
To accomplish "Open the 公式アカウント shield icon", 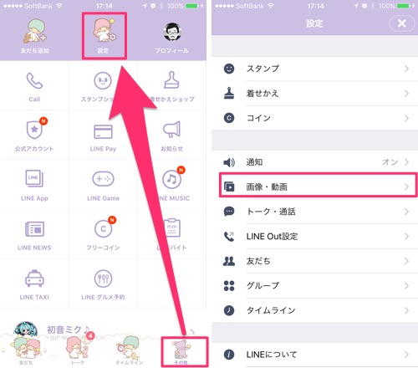I will pyautogui.click(x=35, y=129).
